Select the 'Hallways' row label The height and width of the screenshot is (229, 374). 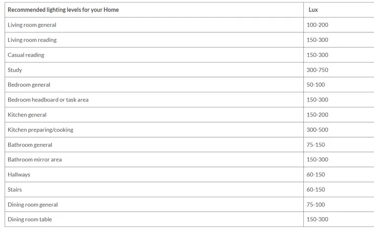(x=19, y=175)
